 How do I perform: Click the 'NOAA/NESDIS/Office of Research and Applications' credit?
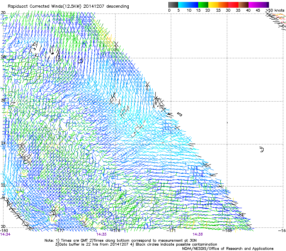click(x=228, y=249)
